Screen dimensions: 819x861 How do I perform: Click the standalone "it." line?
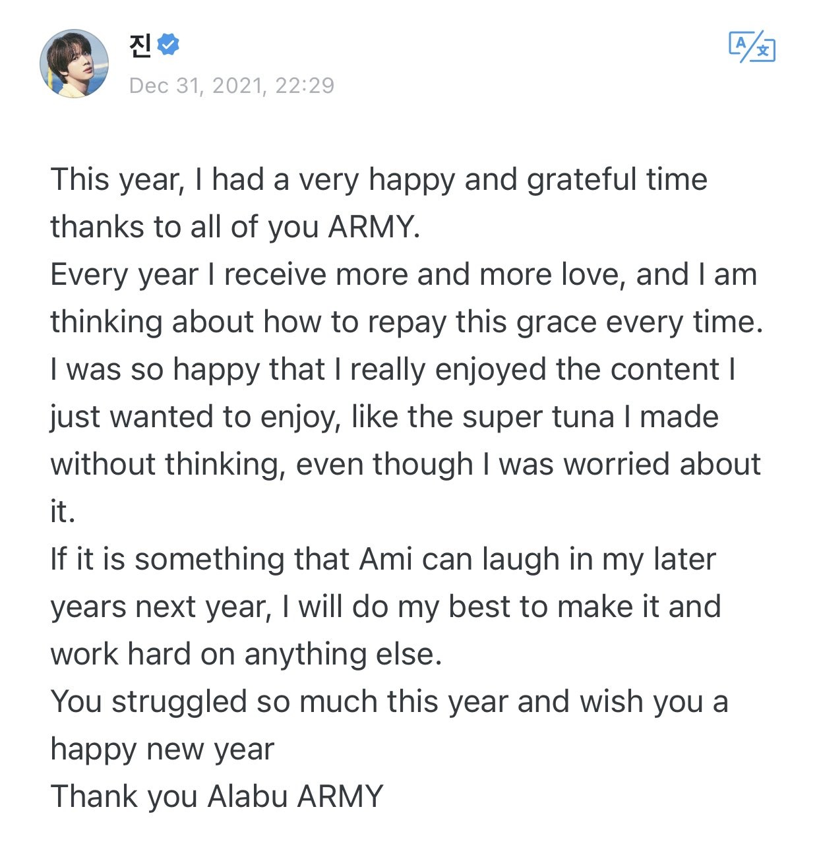click(63, 512)
